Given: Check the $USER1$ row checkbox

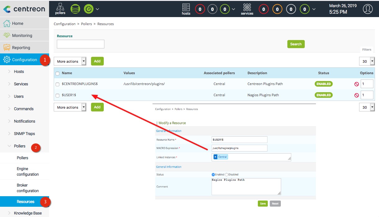Looking at the screenshot, I should 57,96.
